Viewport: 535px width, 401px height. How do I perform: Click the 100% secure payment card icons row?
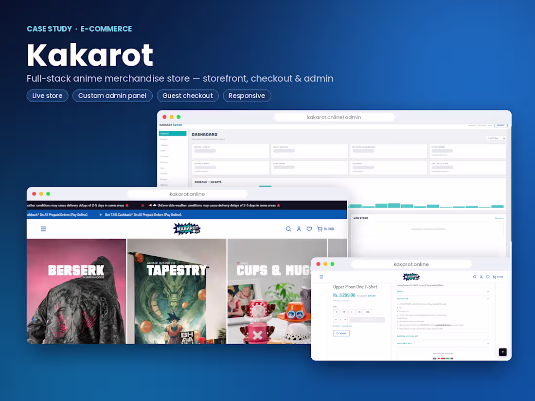coord(443,358)
